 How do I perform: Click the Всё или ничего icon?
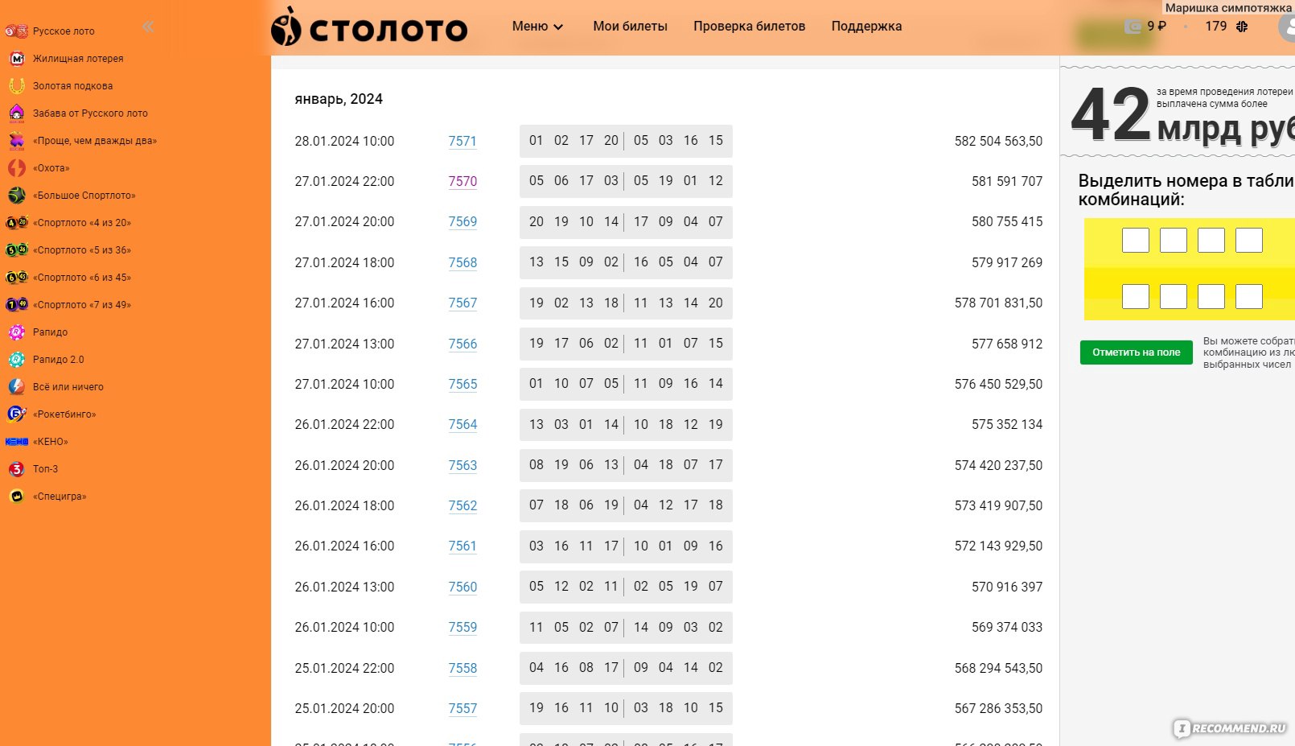click(17, 387)
